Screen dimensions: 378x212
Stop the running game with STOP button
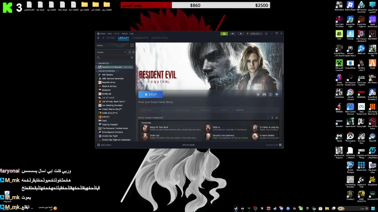[150, 95]
